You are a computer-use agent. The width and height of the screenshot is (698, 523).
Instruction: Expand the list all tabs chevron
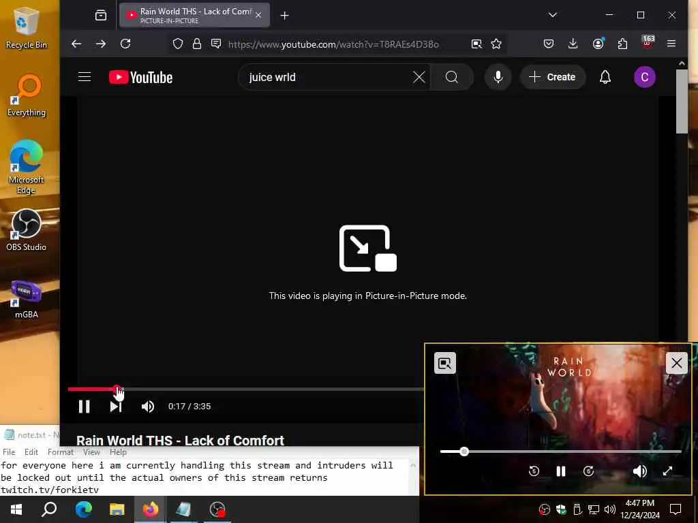[x=552, y=15]
